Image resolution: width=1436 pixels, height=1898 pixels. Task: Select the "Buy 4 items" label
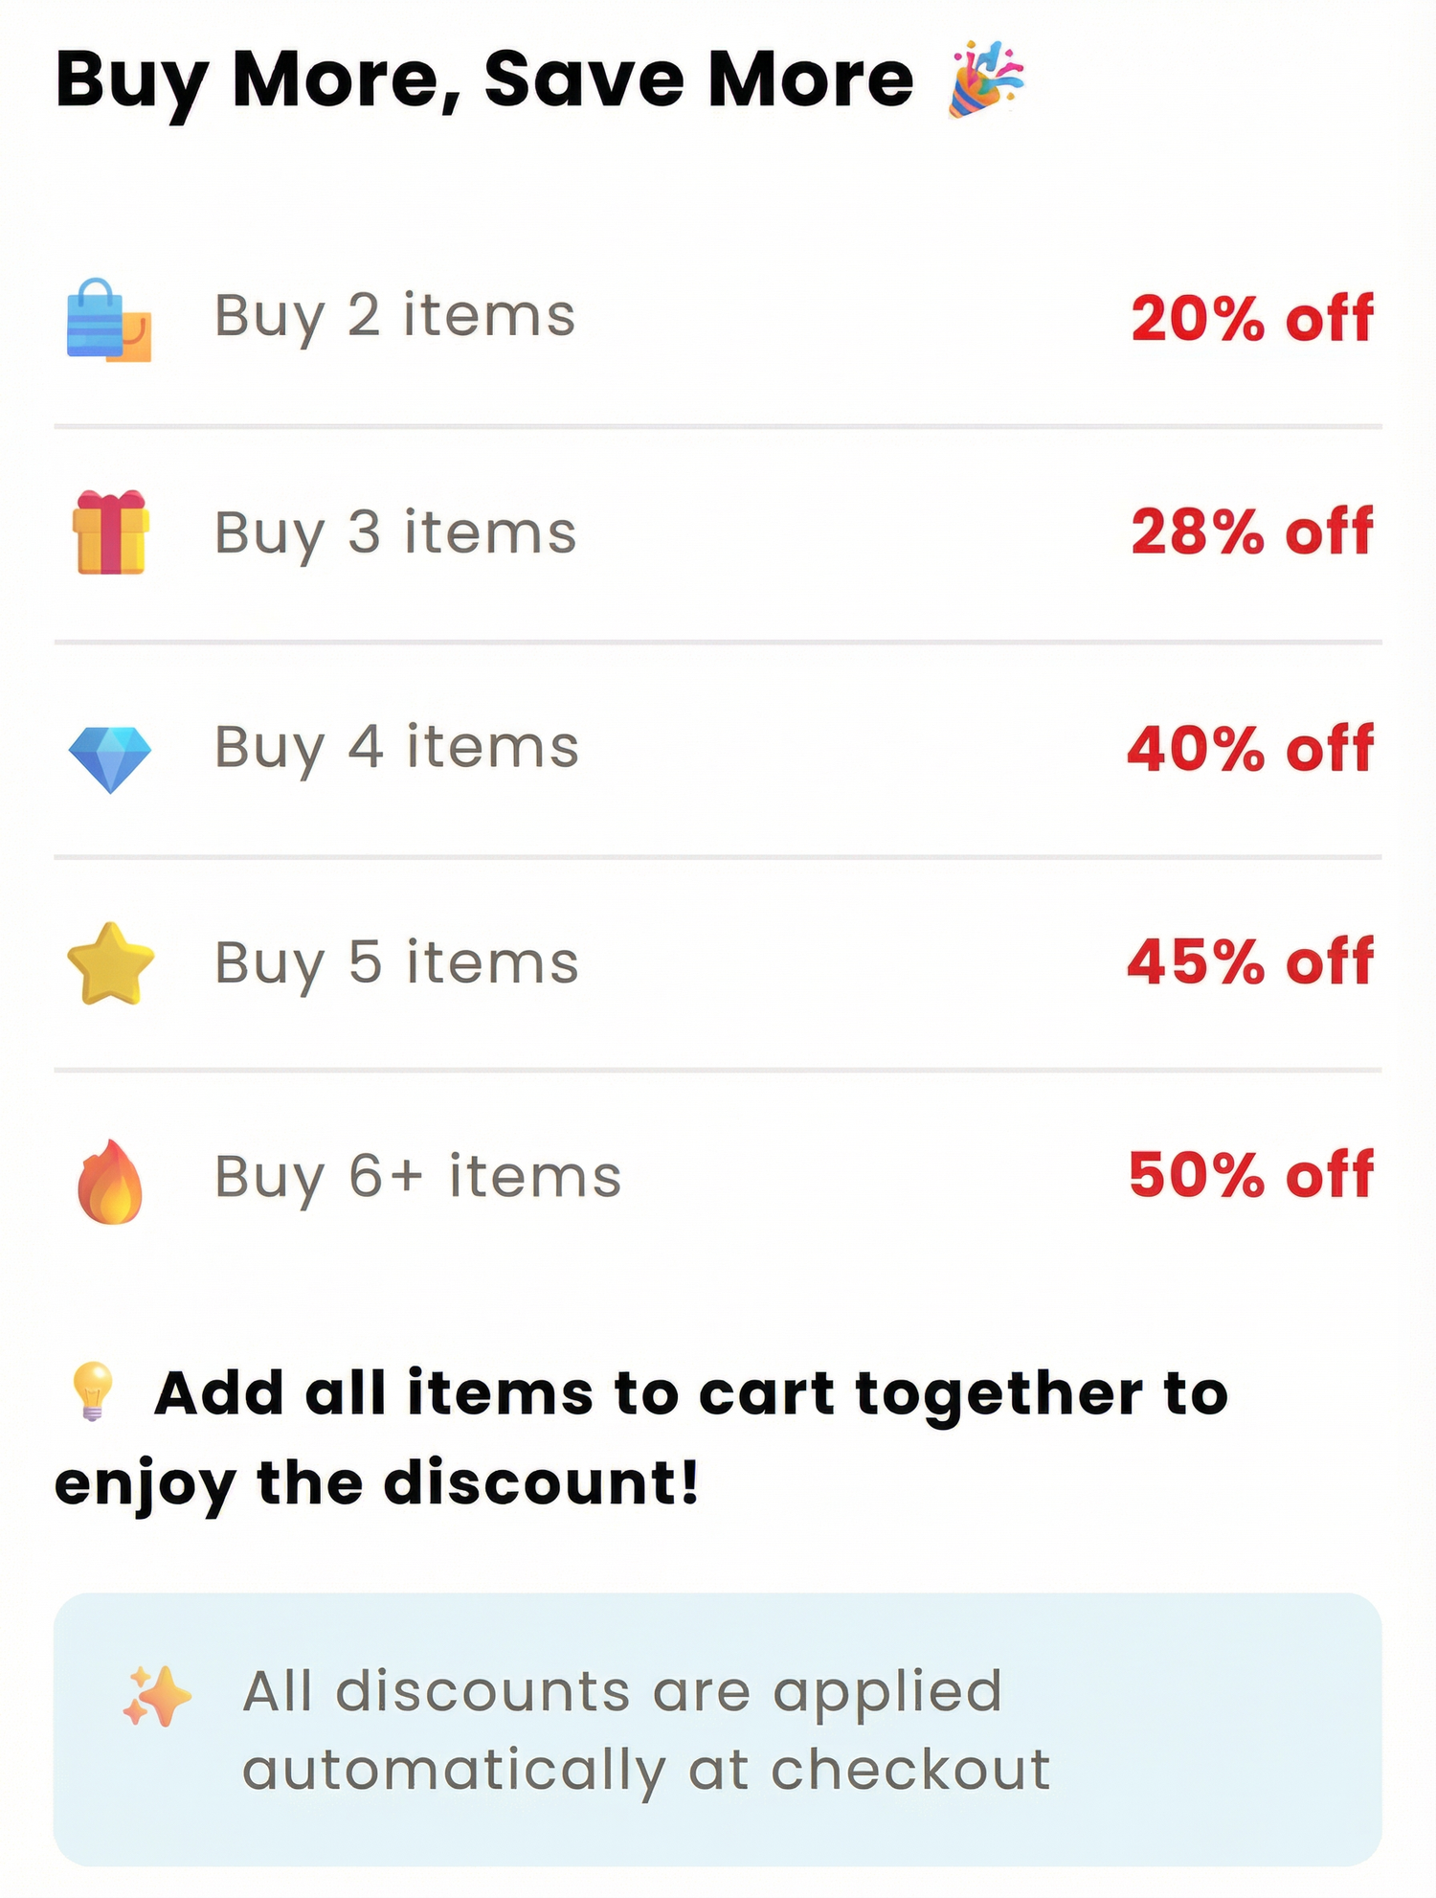click(396, 748)
